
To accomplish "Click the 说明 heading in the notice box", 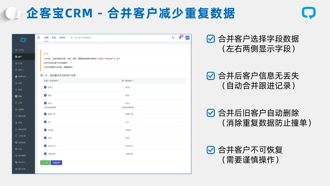I will [46, 54].
